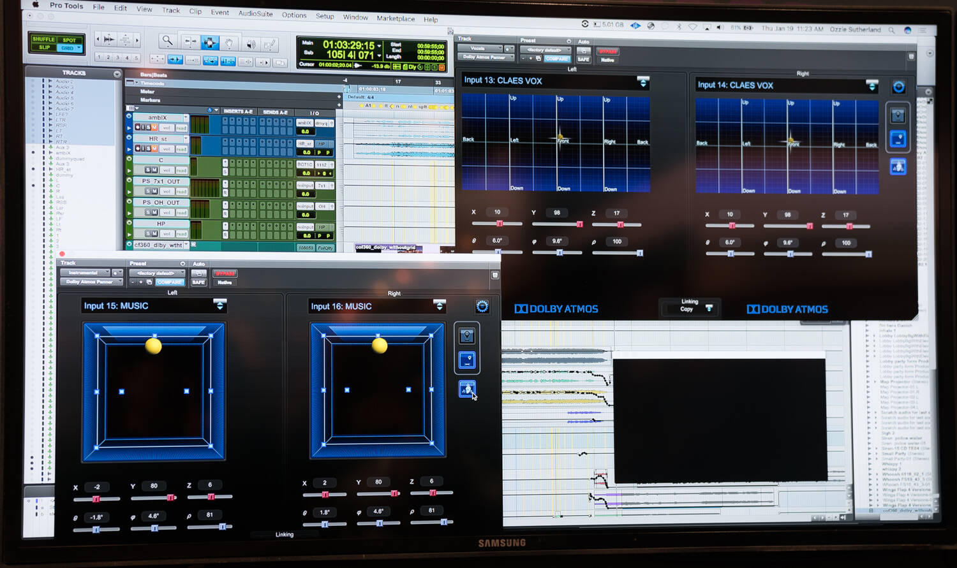Image resolution: width=957 pixels, height=568 pixels.
Task: Open the settings gear beside Input 16: MUSIC
Action: tap(482, 307)
